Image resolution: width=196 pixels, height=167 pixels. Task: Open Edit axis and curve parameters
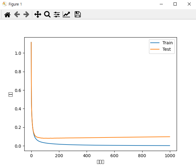[x=66, y=14]
